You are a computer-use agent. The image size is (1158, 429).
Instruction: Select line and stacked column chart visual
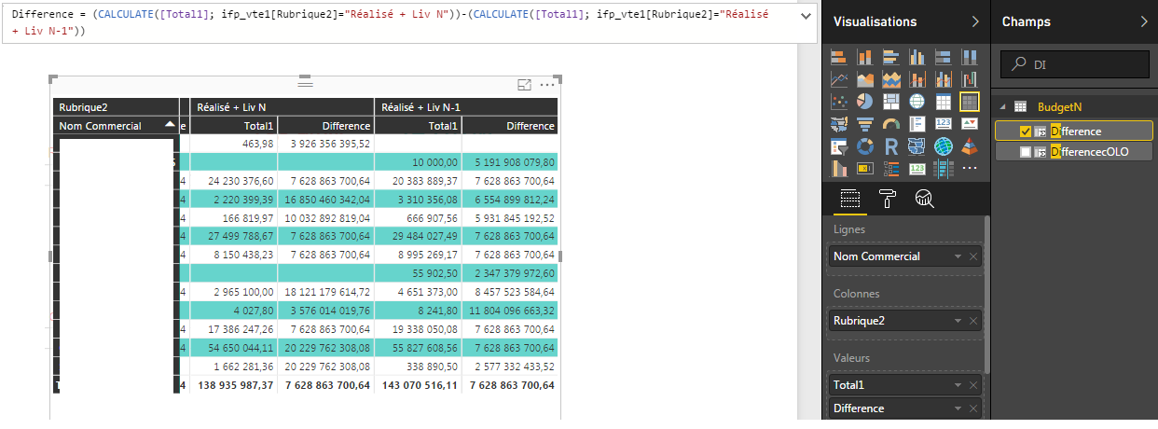917,79
